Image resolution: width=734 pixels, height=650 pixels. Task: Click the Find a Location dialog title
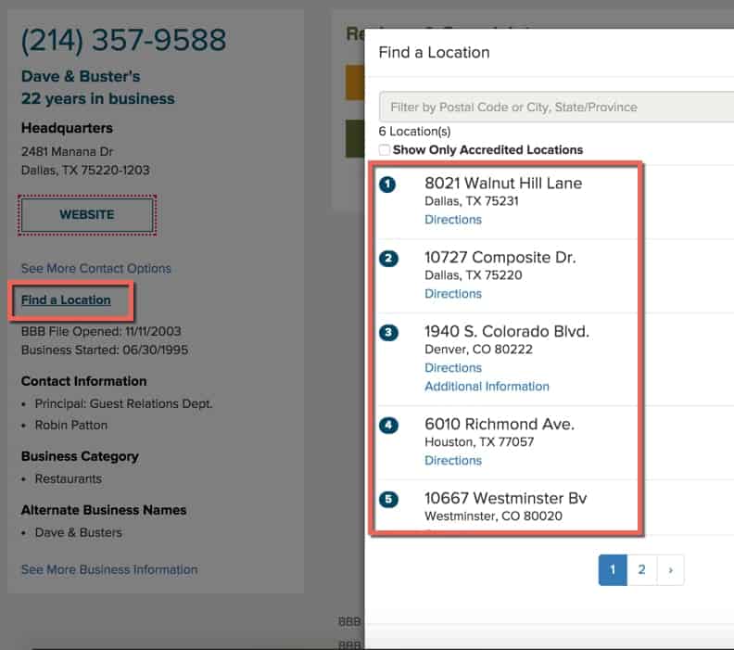(434, 53)
